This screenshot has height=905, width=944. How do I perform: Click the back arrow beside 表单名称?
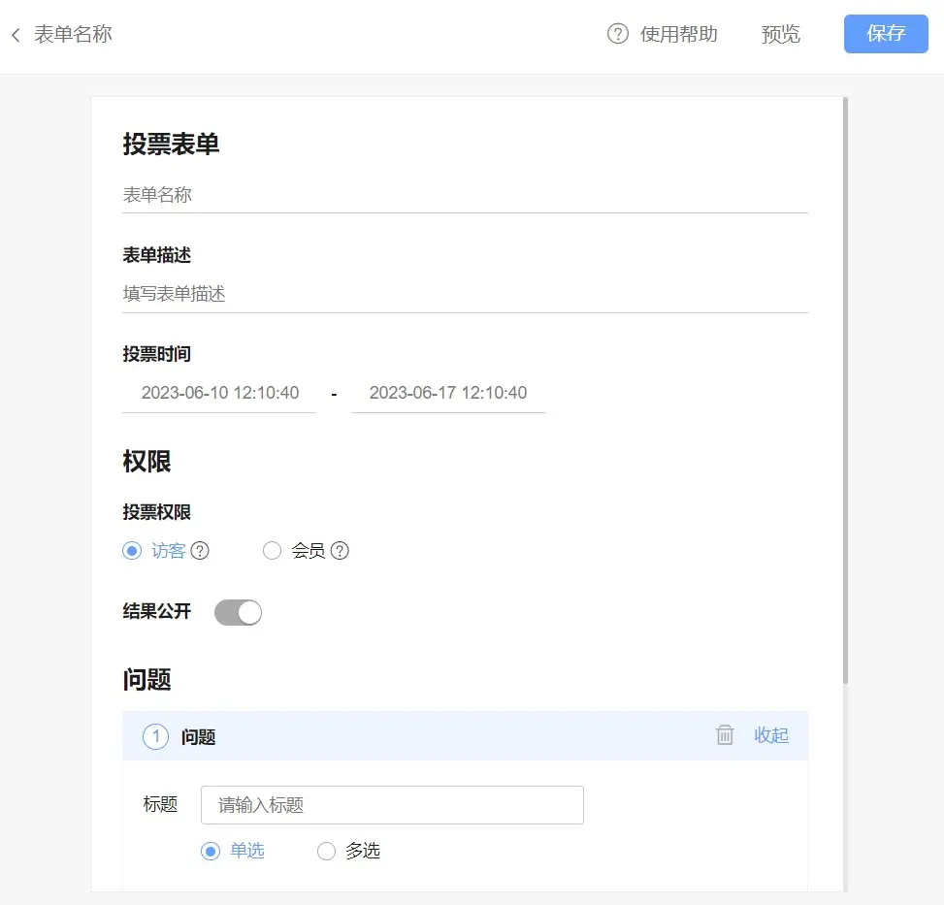click(x=16, y=35)
